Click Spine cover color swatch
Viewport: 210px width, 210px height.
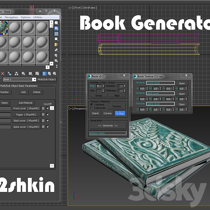(x=43, y=127)
